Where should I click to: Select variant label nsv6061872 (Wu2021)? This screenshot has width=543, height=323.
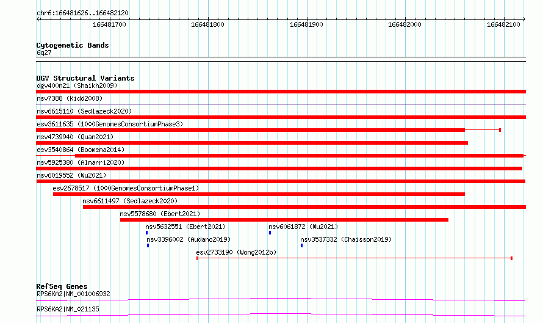click(303, 227)
